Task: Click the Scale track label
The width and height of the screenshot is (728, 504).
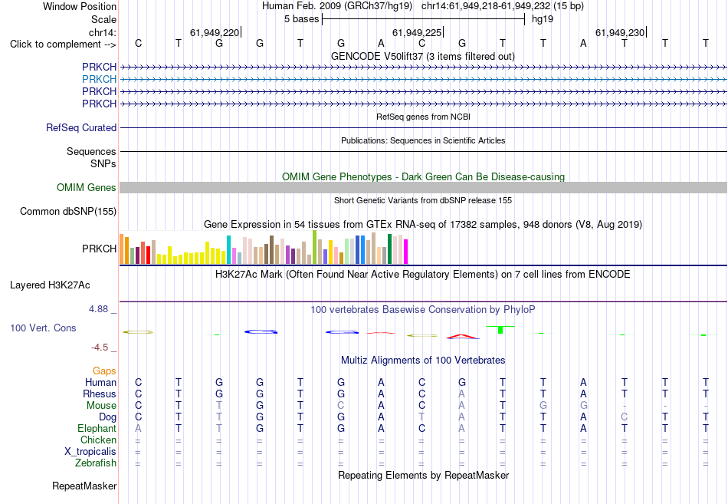Action: pos(103,19)
